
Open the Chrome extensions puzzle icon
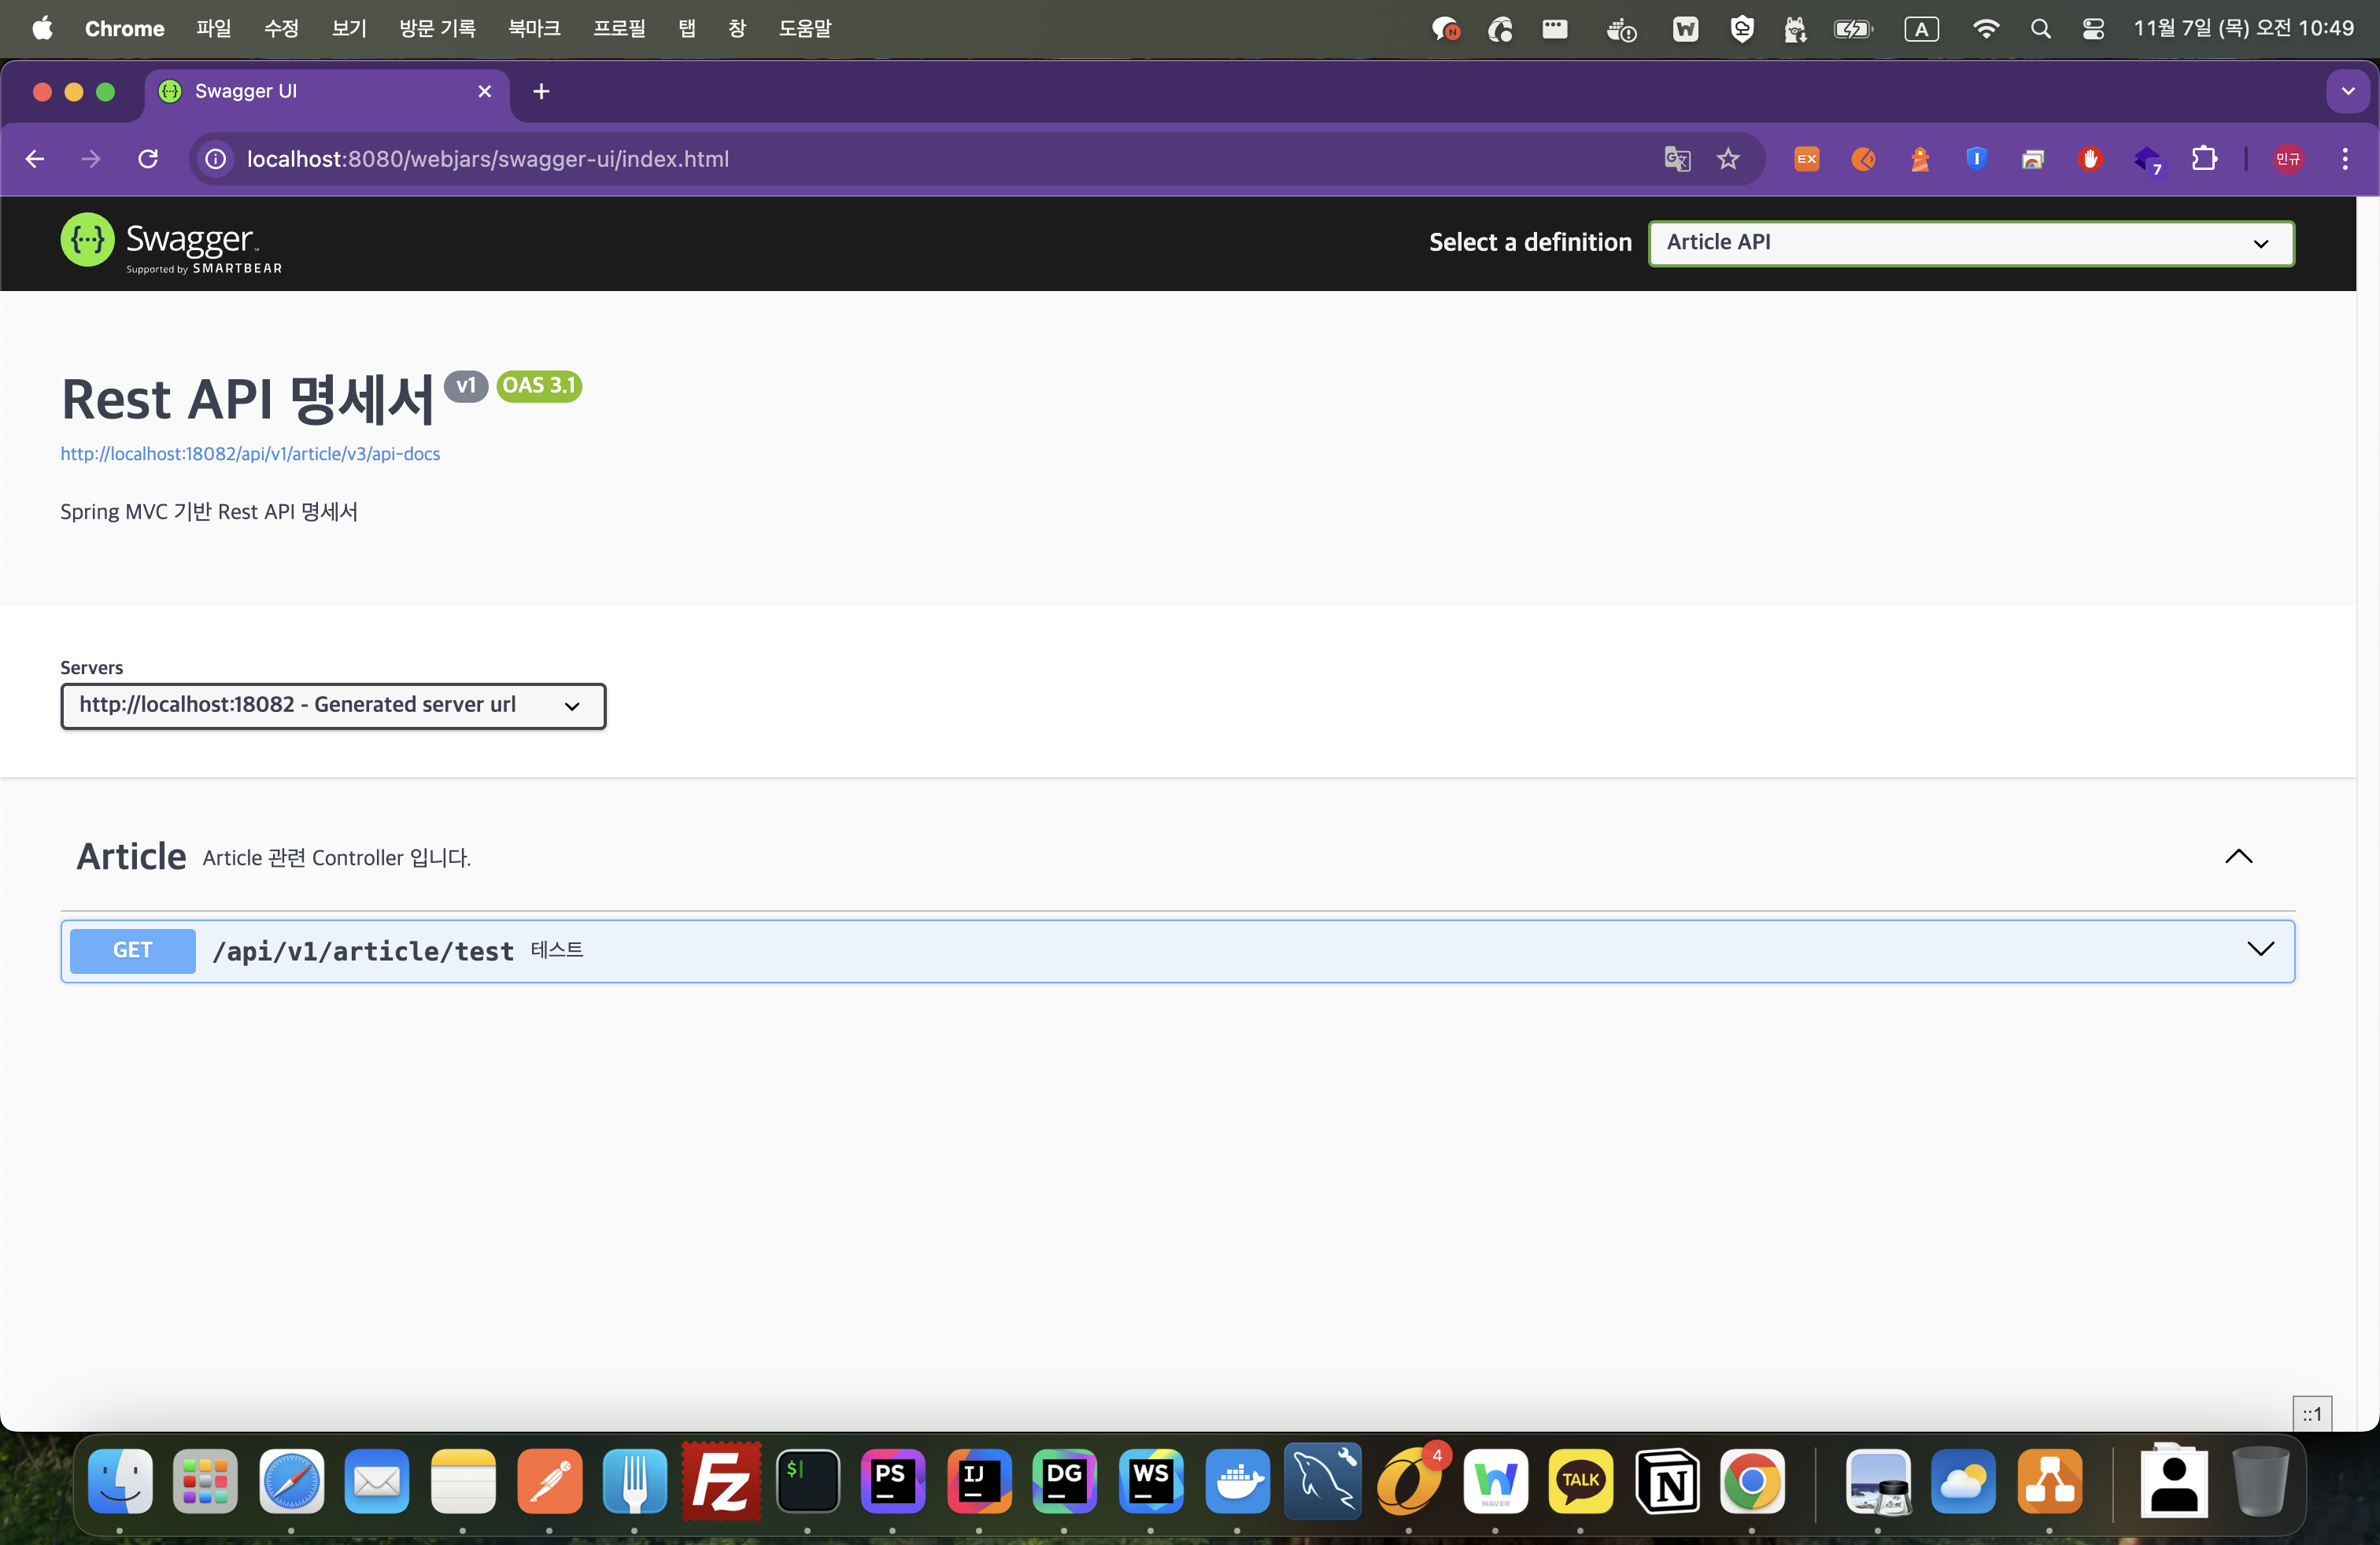point(2204,159)
